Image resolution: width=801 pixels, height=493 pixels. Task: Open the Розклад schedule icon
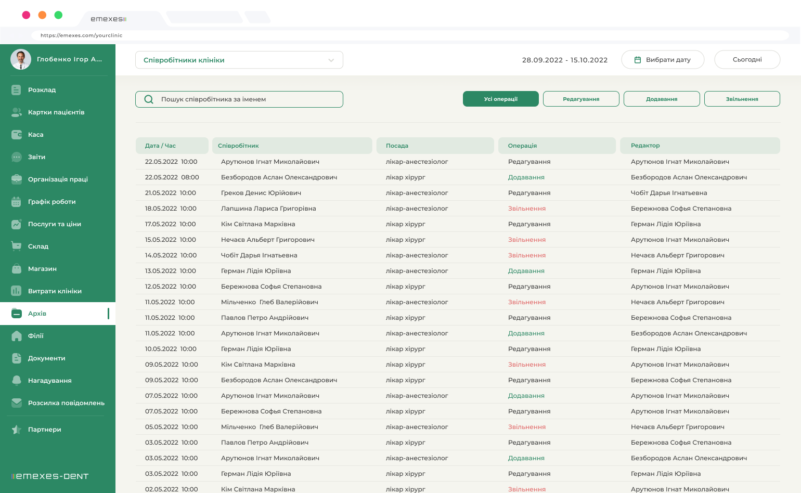(17, 90)
